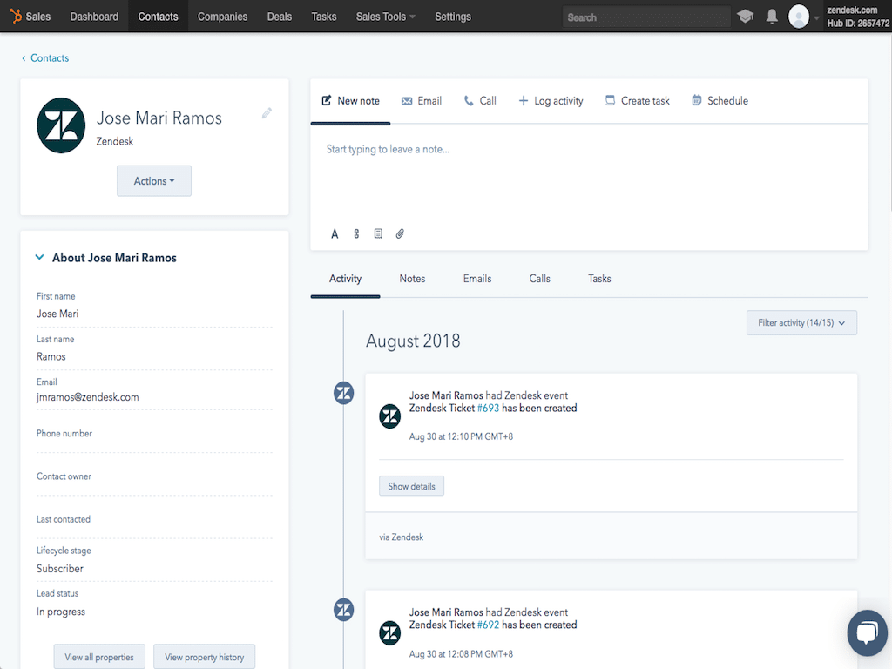
Task: Click the First name value Jose Mari
Action: coord(57,314)
